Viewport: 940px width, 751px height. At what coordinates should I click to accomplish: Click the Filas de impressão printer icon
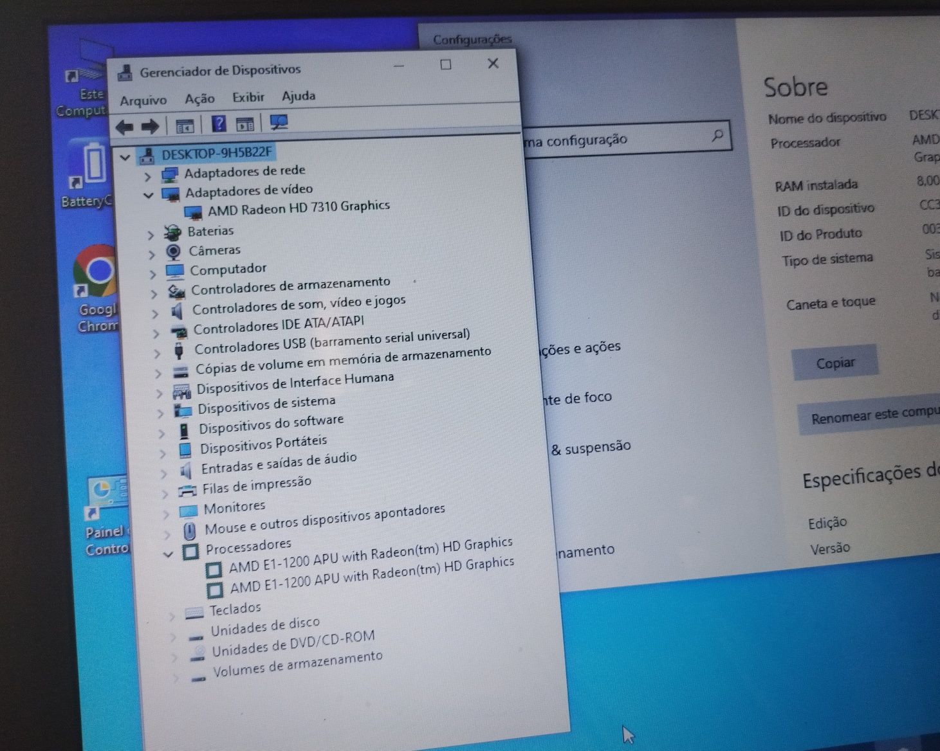click(x=187, y=491)
